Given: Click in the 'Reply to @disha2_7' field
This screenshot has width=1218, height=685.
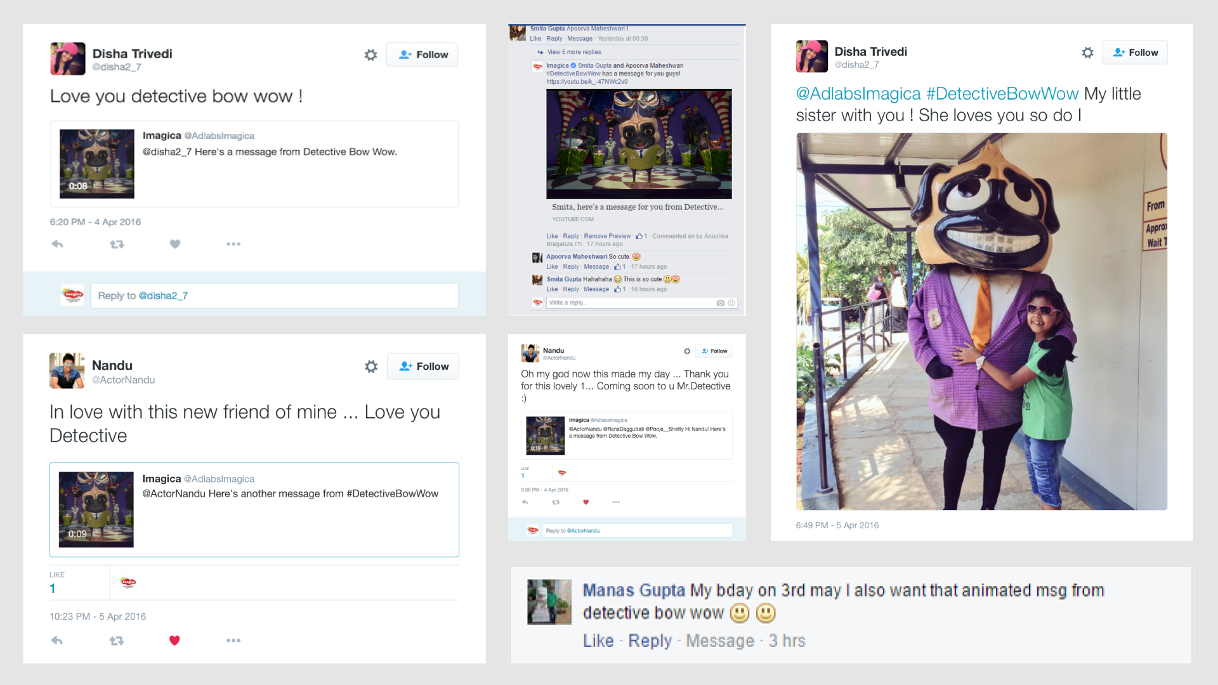Looking at the screenshot, I should (x=274, y=296).
